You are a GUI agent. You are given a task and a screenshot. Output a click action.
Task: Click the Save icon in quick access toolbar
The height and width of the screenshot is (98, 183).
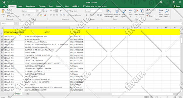pyautogui.click(x=4, y=2)
